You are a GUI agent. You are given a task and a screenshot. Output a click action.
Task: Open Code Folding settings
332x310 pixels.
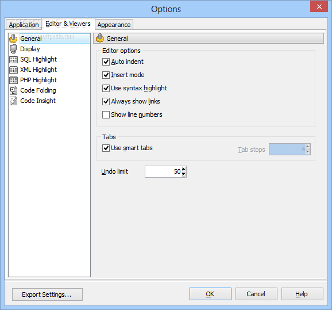[38, 90]
